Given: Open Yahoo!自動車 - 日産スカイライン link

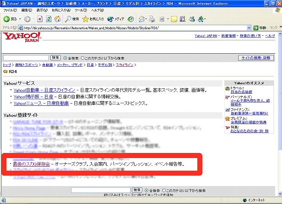Looking at the screenshot, I should point(44,90).
